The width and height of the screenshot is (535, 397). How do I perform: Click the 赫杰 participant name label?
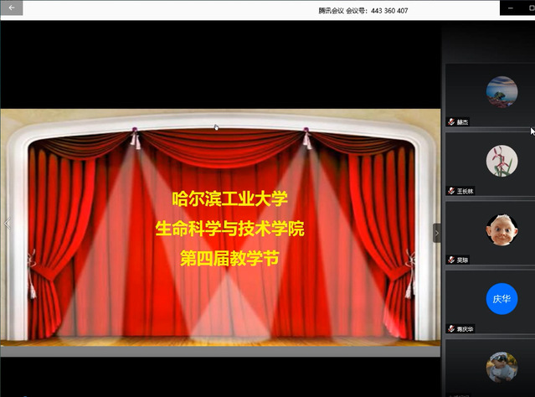click(x=463, y=122)
